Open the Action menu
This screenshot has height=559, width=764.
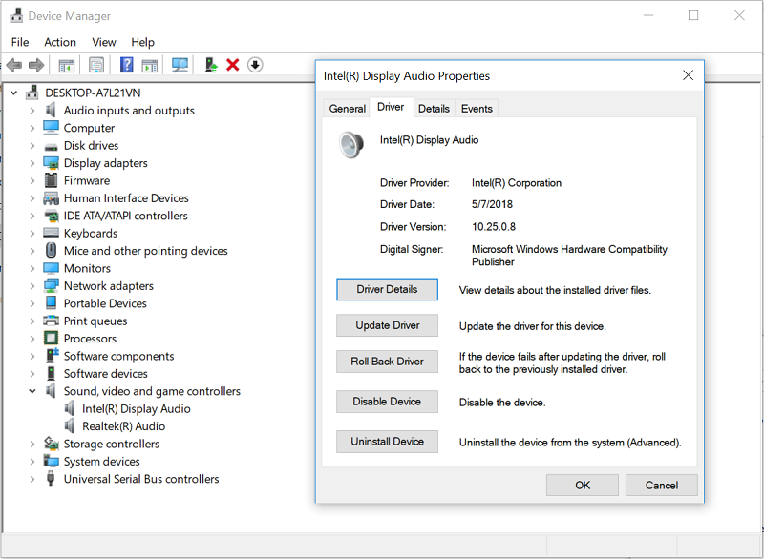(60, 42)
